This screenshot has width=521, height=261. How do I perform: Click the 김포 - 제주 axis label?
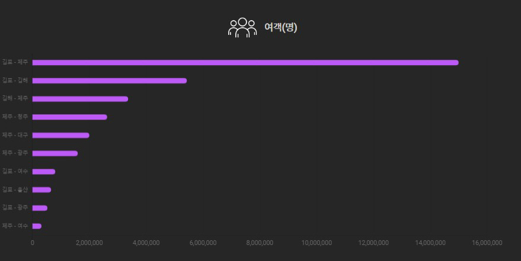[15, 62]
